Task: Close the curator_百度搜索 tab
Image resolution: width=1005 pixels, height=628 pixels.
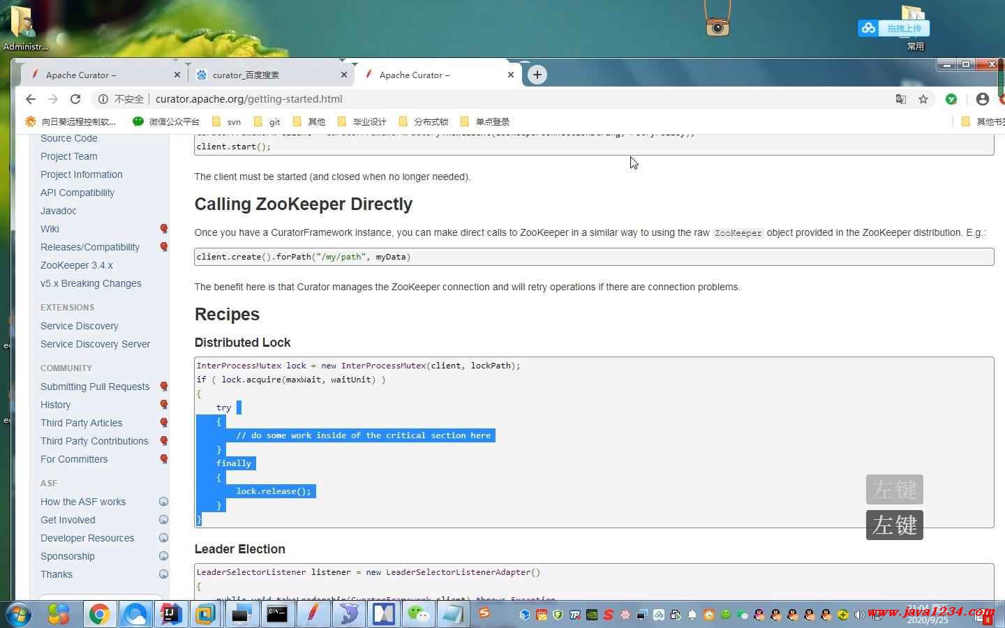Action: (343, 75)
